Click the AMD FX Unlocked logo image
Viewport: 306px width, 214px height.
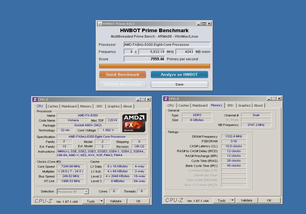click(134, 123)
